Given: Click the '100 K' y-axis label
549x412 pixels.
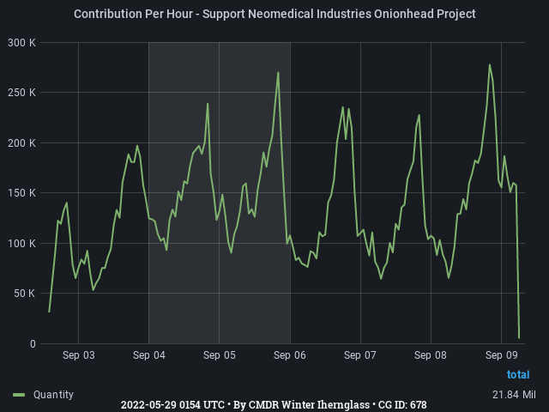Looking at the screenshot, I should (x=21, y=243).
